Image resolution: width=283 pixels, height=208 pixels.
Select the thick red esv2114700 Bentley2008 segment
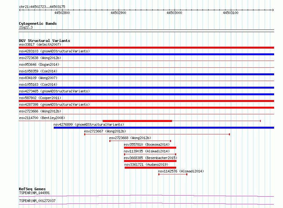pos(137,121)
